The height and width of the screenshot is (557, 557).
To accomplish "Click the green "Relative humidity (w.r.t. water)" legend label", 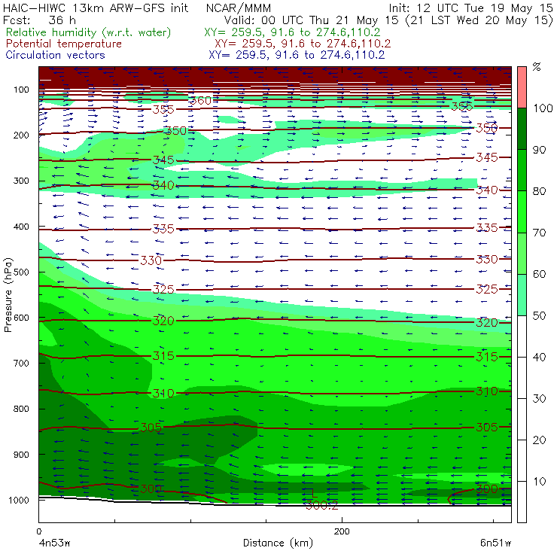I will pyautogui.click(x=89, y=32).
